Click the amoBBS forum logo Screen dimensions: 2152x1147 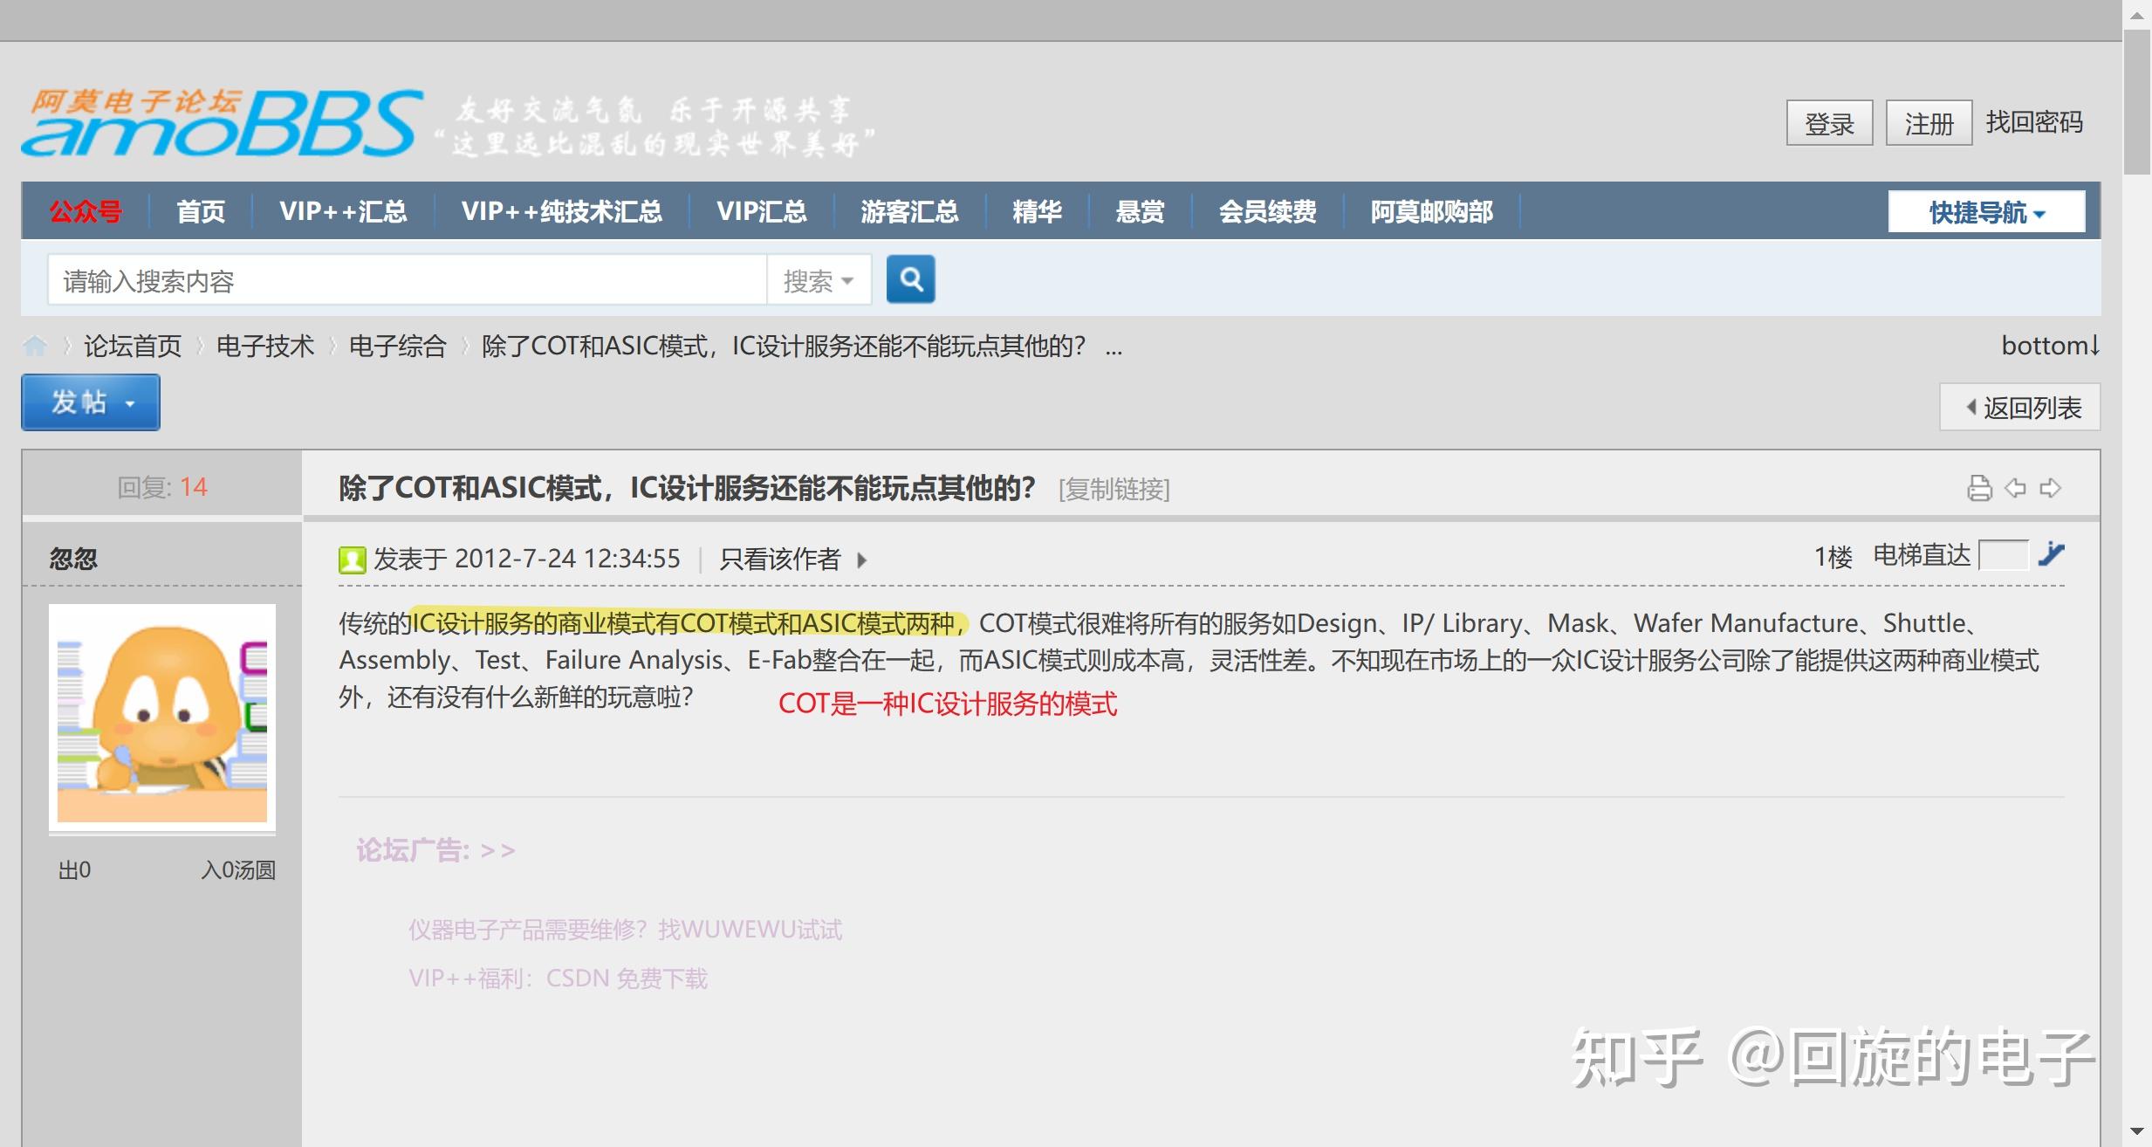[218, 122]
